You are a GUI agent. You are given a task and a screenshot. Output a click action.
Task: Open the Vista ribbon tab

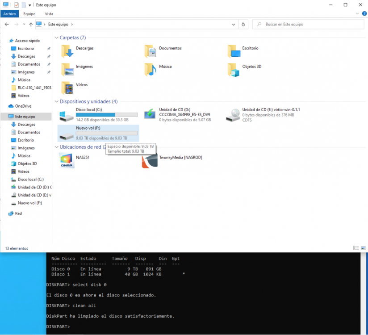[49, 14]
